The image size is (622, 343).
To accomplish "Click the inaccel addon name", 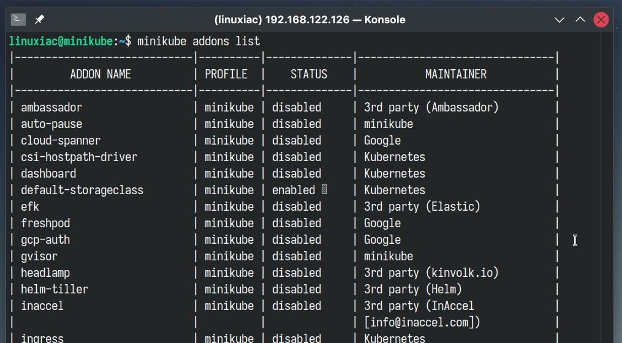I will (x=42, y=306).
